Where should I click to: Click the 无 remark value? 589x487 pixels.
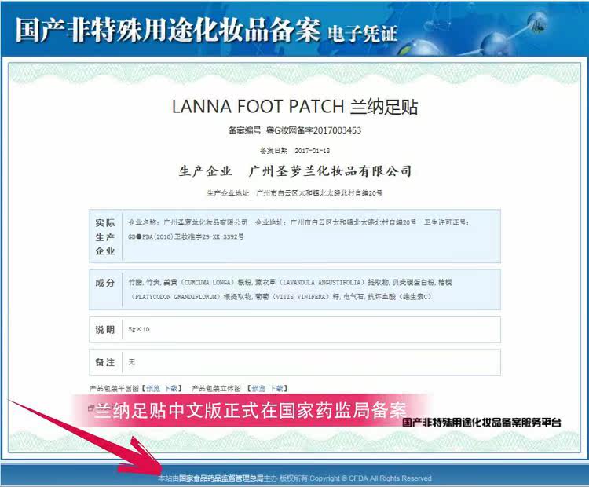[x=131, y=362]
